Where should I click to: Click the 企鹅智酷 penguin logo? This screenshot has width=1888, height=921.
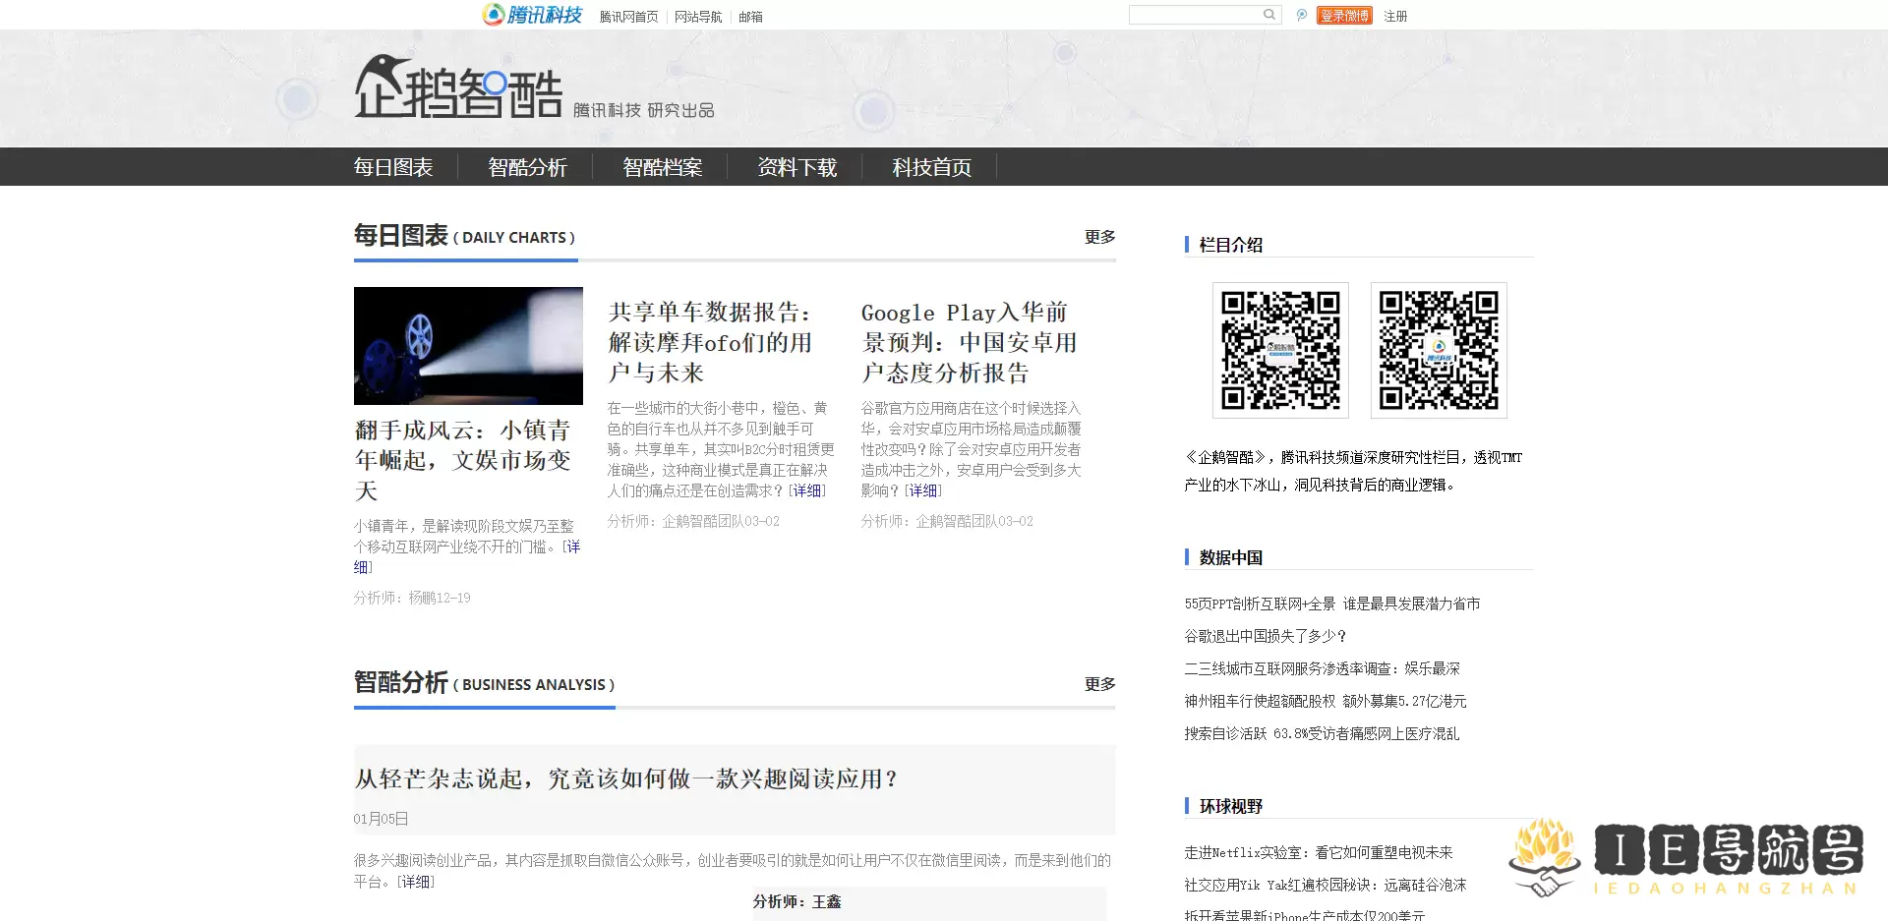tap(457, 87)
